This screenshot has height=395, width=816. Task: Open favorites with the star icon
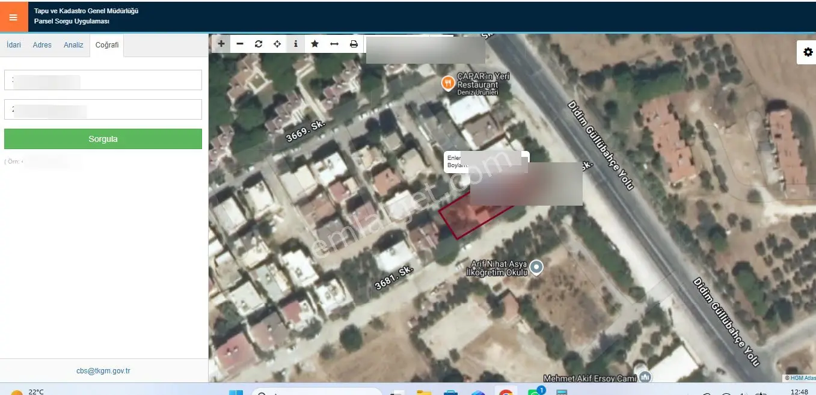[x=315, y=44]
